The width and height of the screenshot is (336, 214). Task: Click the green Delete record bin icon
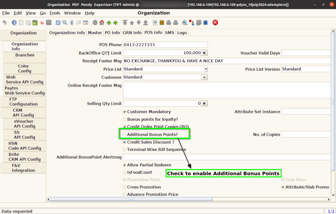(x=35, y=23)
